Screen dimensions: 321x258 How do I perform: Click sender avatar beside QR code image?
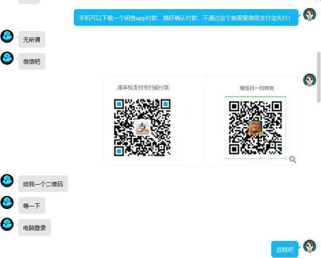(310, 80)
